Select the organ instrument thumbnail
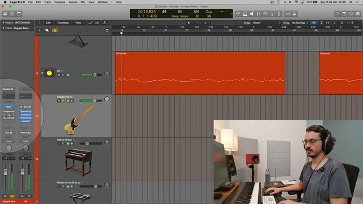 click(x=79, y=163)
